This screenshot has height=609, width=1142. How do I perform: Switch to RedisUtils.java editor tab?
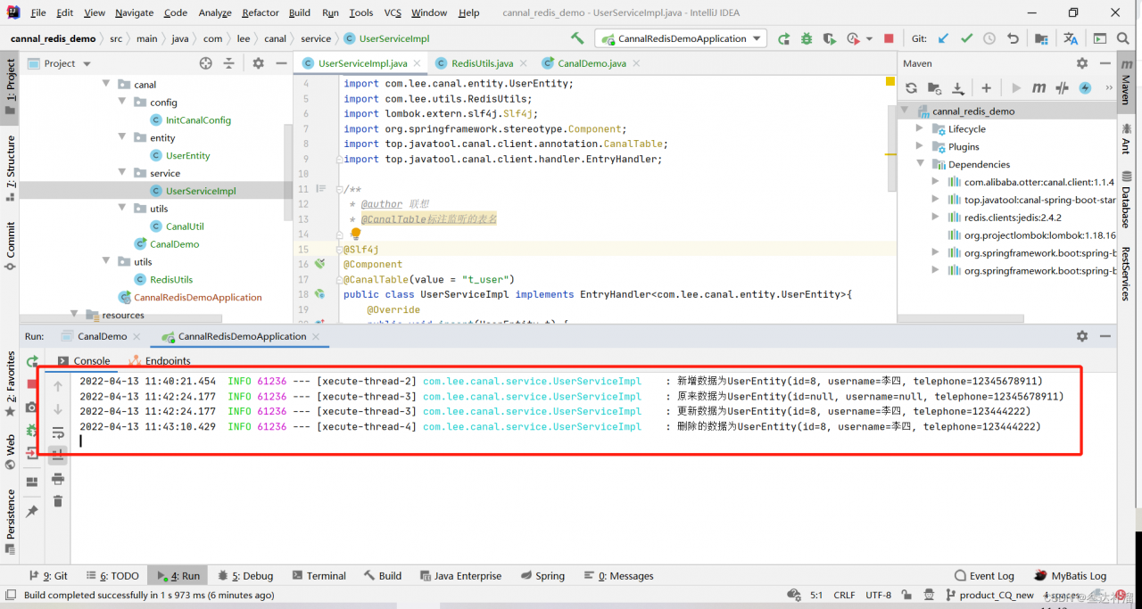pos(482,63)
